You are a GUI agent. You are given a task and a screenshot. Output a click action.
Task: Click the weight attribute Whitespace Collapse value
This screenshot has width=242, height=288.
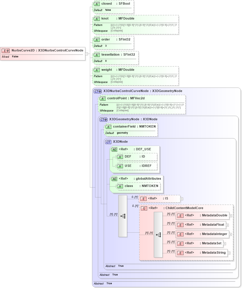pyautogui.click(x=117, y=82)
